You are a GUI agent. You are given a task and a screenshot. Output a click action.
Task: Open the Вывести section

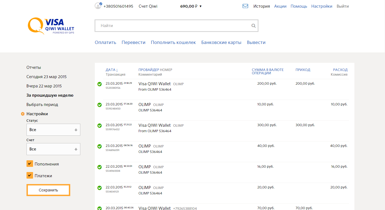pyautogui.click(x=256, y=42)
